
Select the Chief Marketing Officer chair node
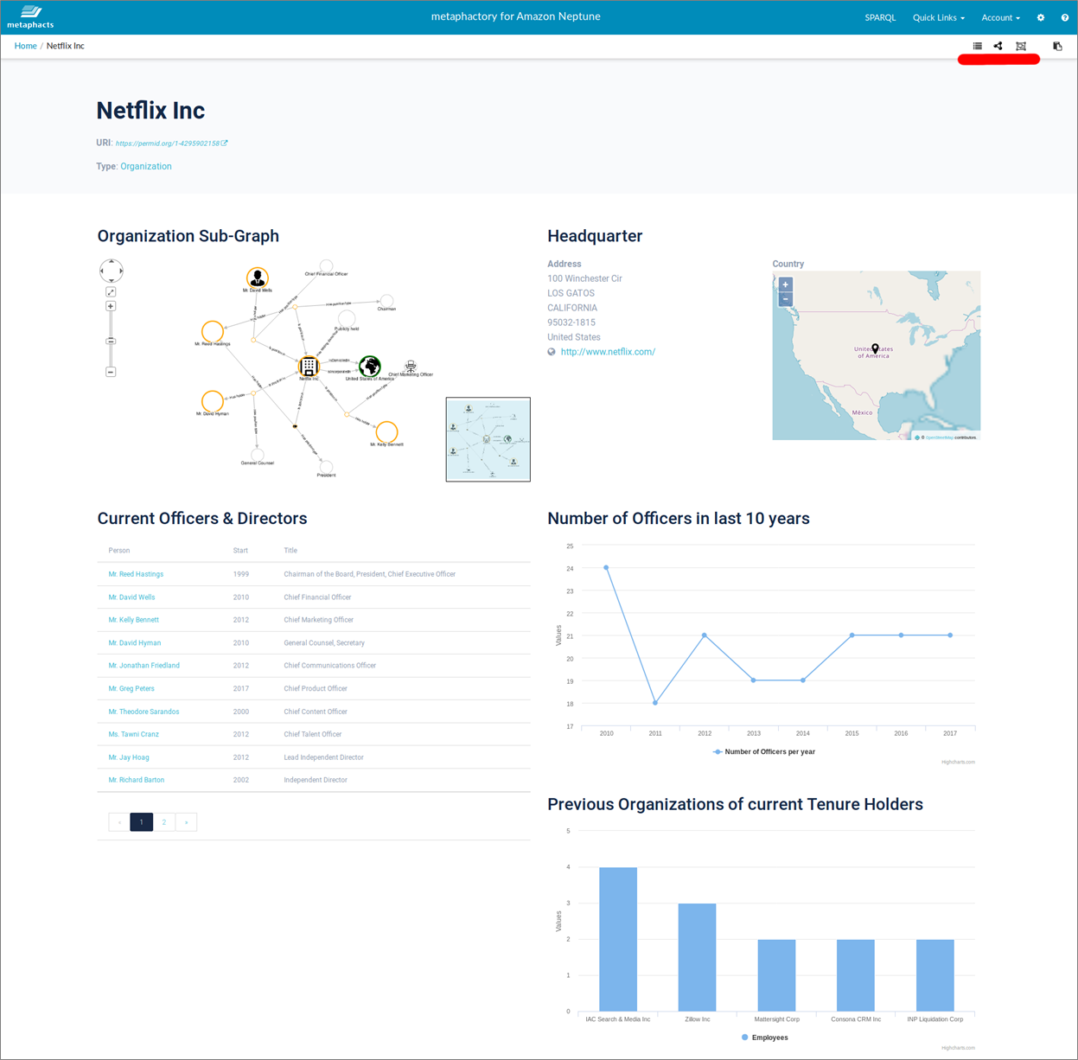pos(411,367)
